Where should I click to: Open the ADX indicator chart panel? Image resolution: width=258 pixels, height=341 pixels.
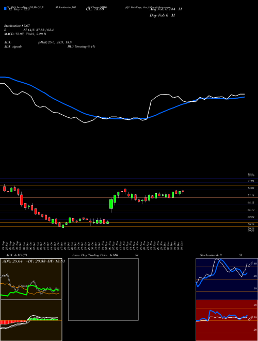coord(31,279)
